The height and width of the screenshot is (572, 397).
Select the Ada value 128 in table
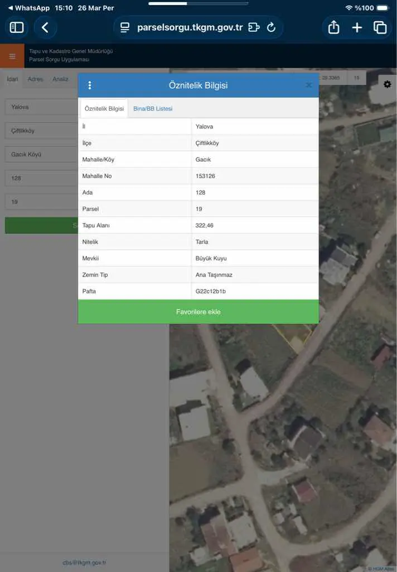tap(200, 192)
